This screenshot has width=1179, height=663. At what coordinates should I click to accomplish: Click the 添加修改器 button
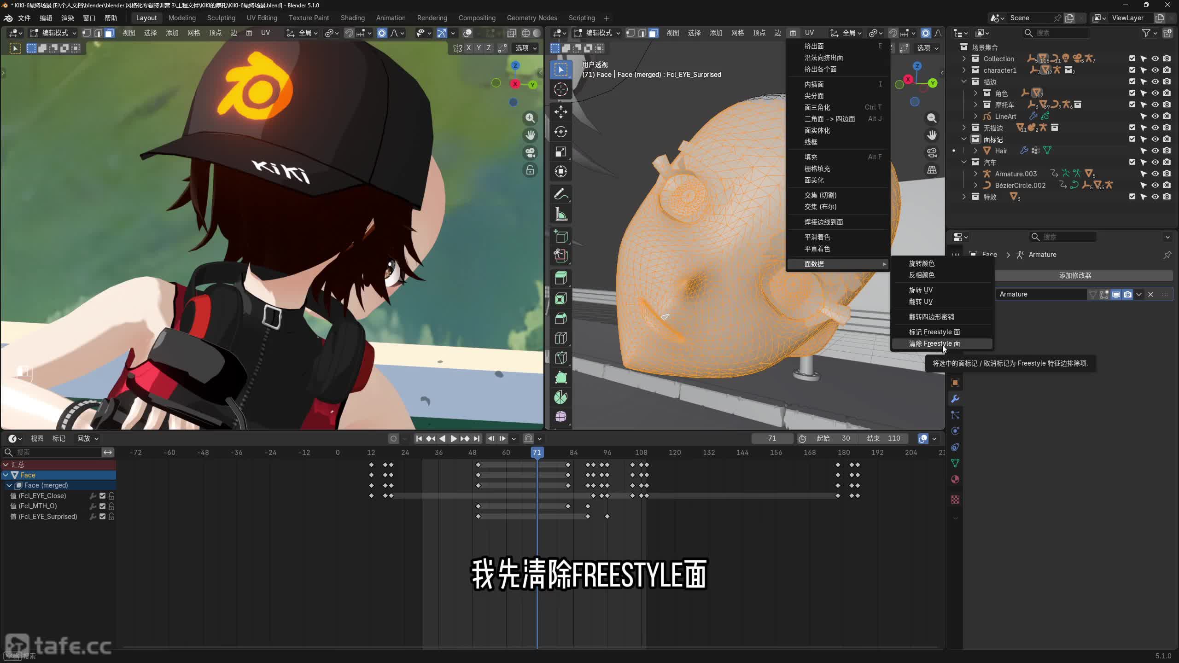pos(1075,275)
